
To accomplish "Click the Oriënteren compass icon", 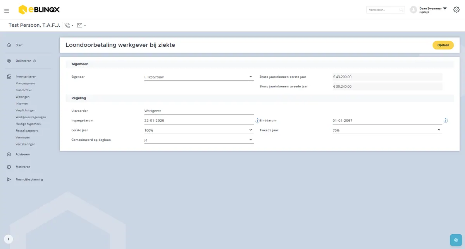I will click(9, 61).
